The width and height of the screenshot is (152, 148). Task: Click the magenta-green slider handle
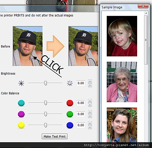coord(46,114)
